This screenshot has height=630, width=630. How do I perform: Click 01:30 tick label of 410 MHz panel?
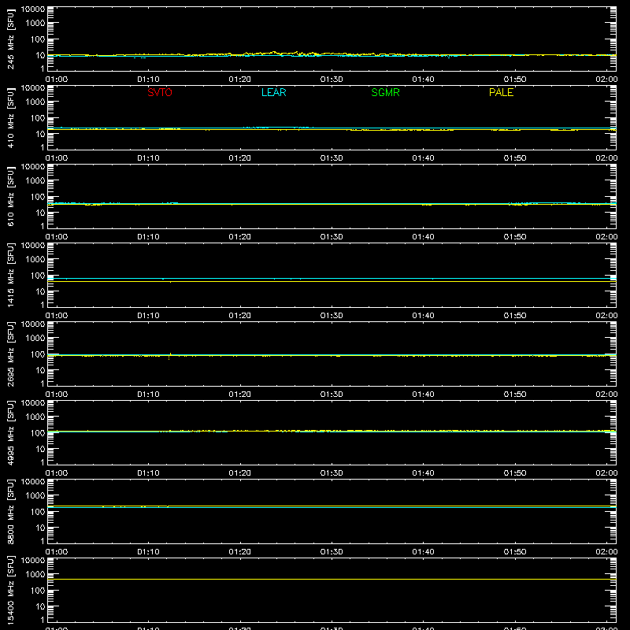point(332,158)
